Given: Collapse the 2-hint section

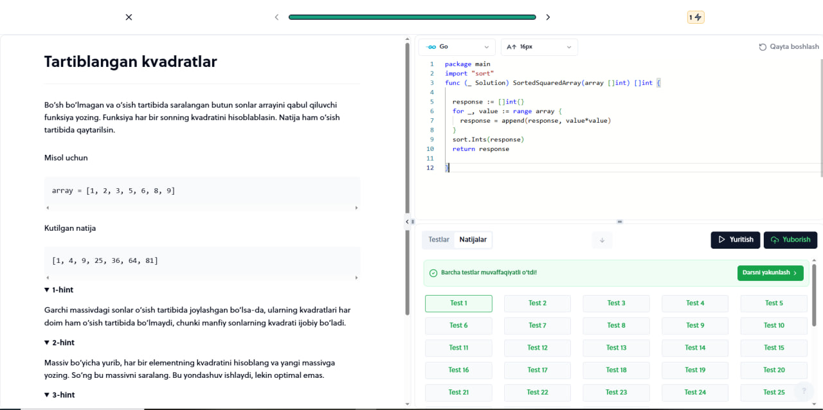Looking at the screenshot, I should tap(59, 343).
